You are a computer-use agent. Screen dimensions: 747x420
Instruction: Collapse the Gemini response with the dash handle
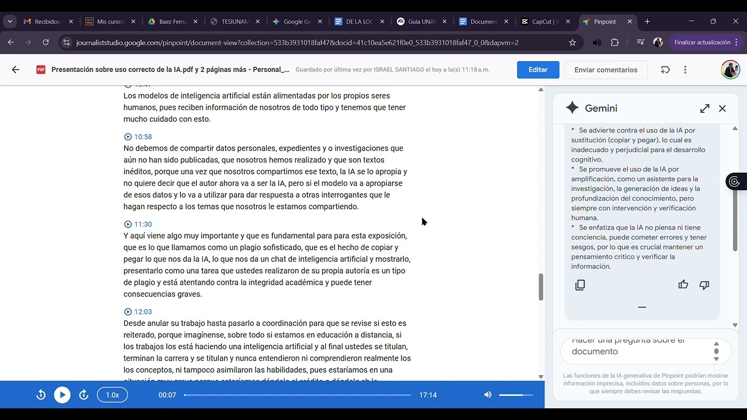(x=642, y=307)
